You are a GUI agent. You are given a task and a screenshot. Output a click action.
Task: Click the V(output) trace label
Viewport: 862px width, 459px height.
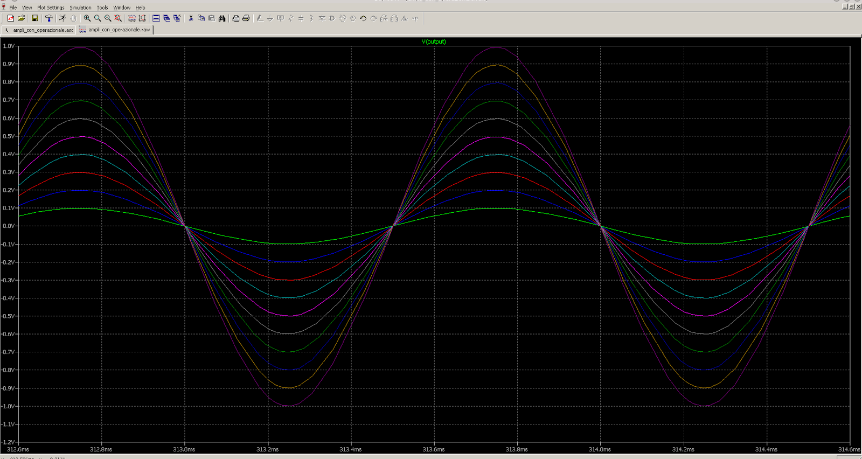[434, 41]
